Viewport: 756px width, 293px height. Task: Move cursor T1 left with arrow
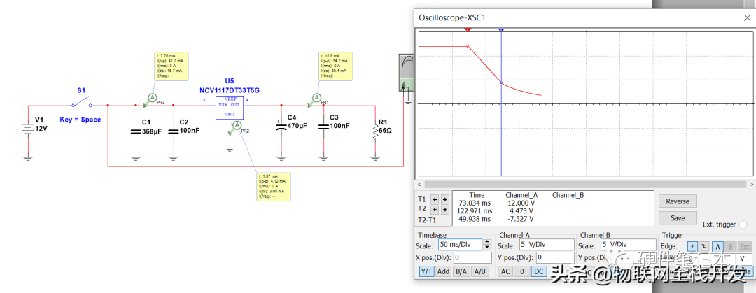pyautogui.click(x=433, y=199)
